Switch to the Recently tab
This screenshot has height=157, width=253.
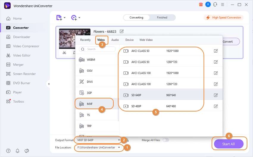click(85, 40)
